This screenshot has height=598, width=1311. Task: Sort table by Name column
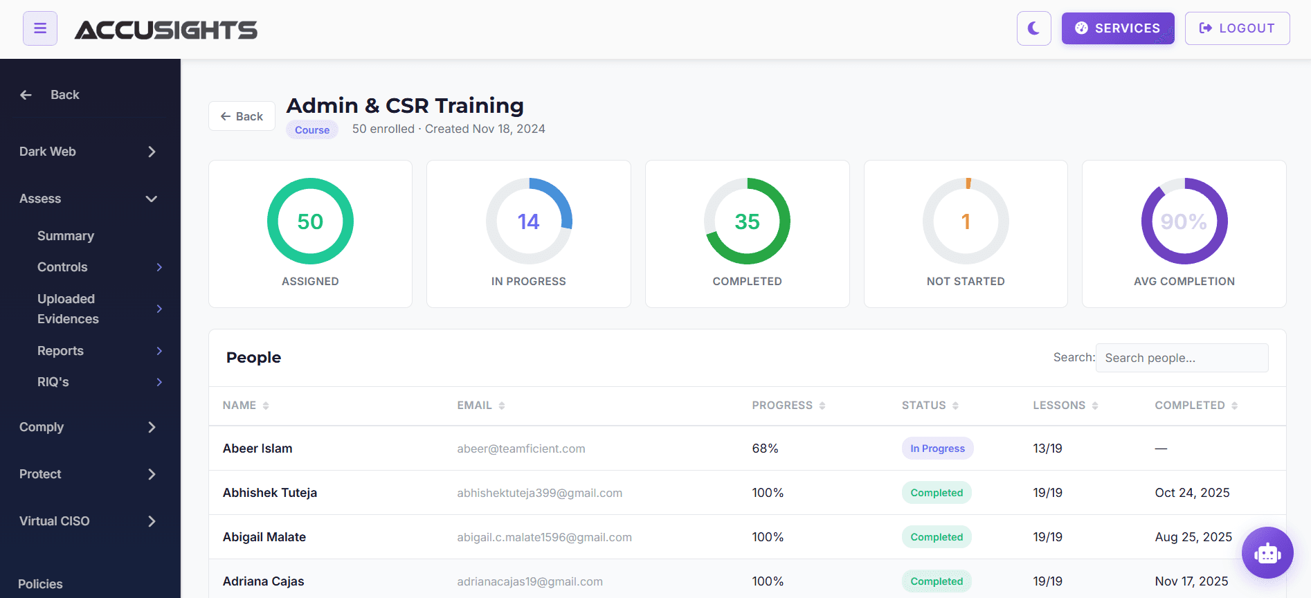pyautogui.click(x=246, y=406)
